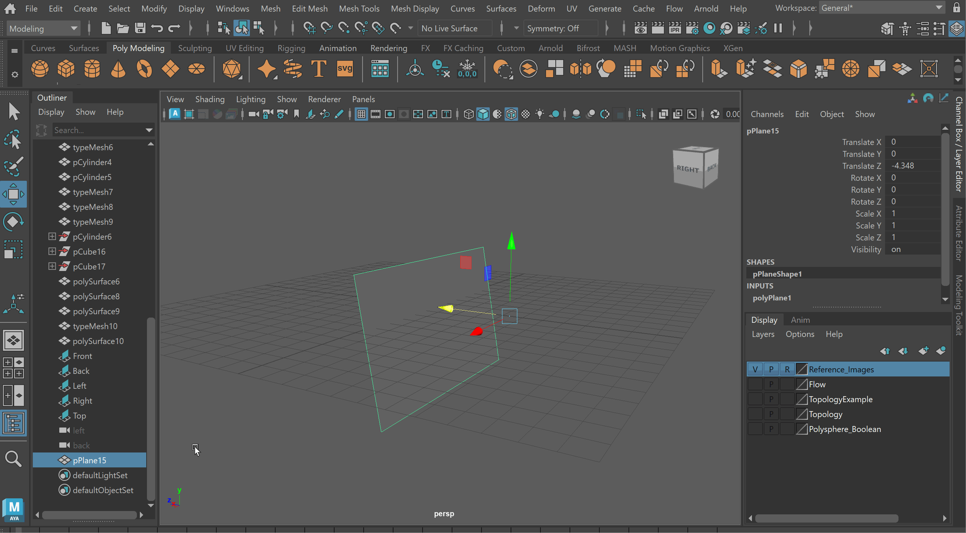Click the SVG import shelf icon
966x533 pixels.
345,69
